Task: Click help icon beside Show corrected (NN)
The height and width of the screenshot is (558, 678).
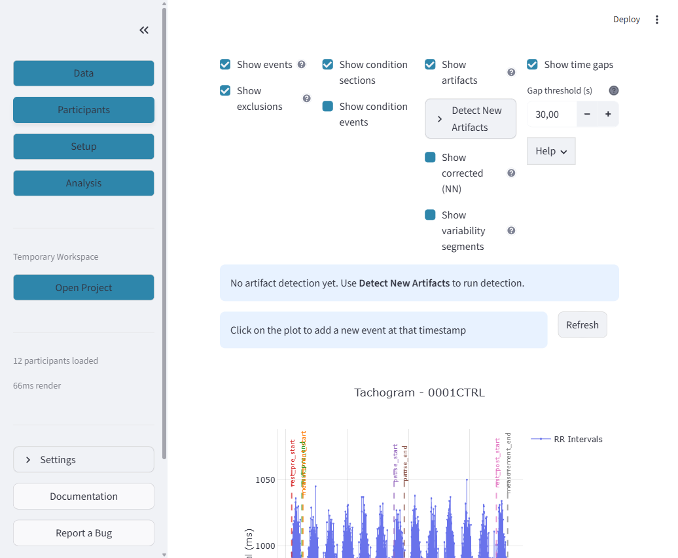Action: pos(511,173)
